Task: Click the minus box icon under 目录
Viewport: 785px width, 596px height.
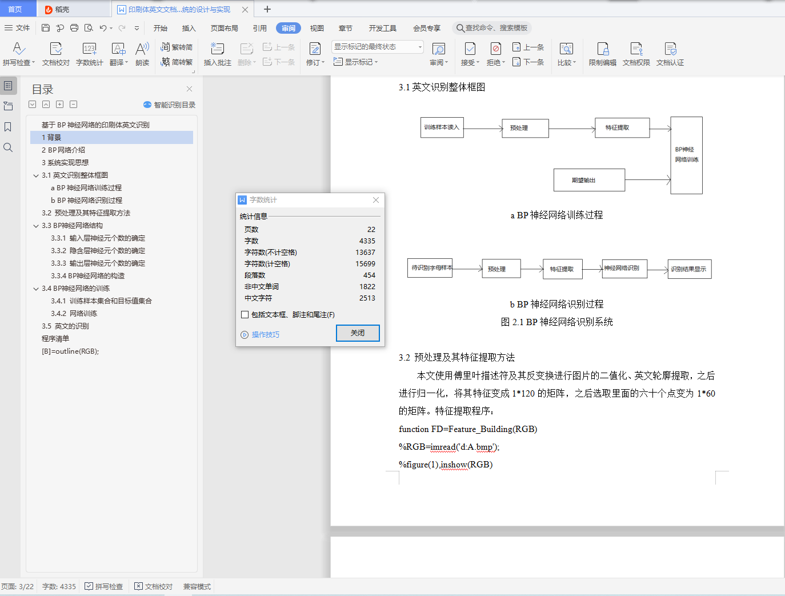Action: 73,105
